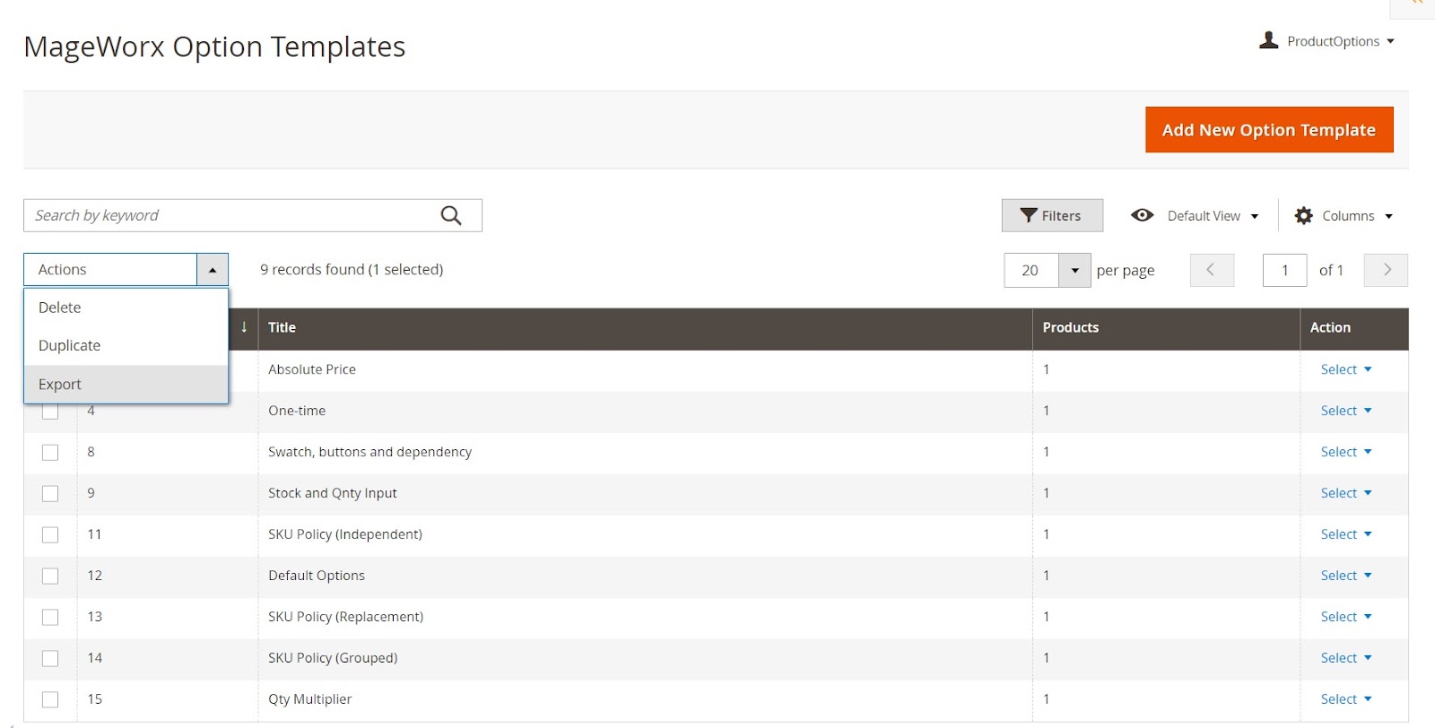1435x728 pixels.
Task: Open the Columns dropdown
Action: coord(1357,216)
